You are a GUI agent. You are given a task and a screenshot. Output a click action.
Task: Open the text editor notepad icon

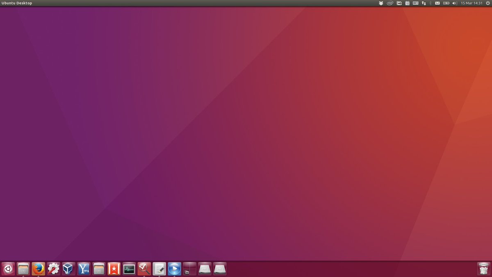pos(159,269)
